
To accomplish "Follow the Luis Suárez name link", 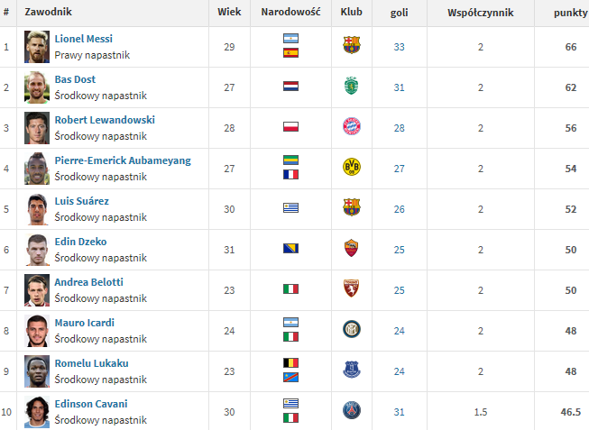I will pos(82,201).
